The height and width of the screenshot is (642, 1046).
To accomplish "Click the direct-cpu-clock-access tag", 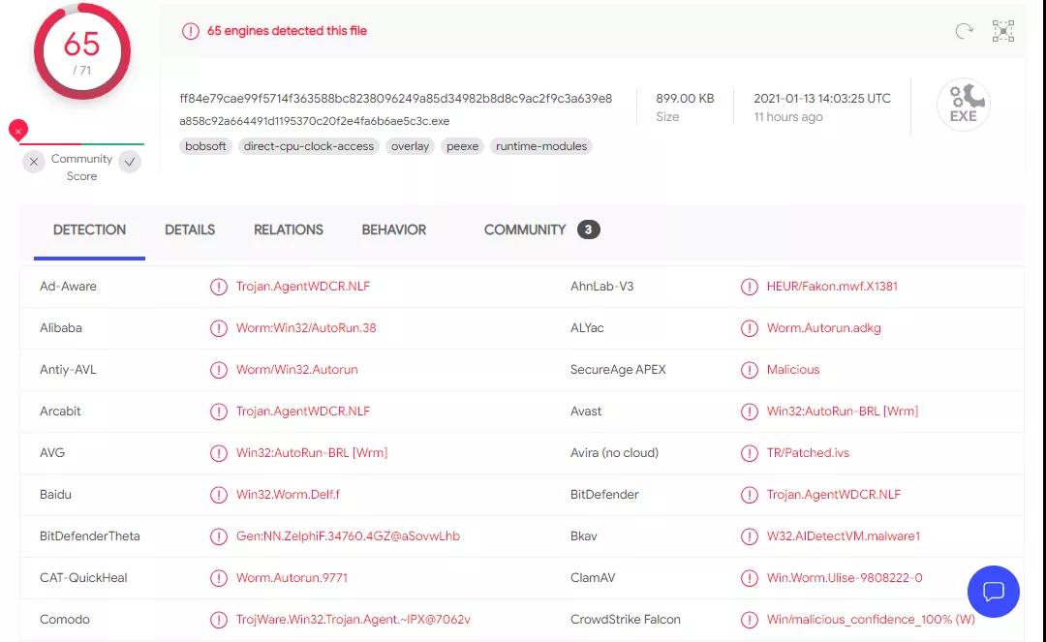I will (309, 146).
